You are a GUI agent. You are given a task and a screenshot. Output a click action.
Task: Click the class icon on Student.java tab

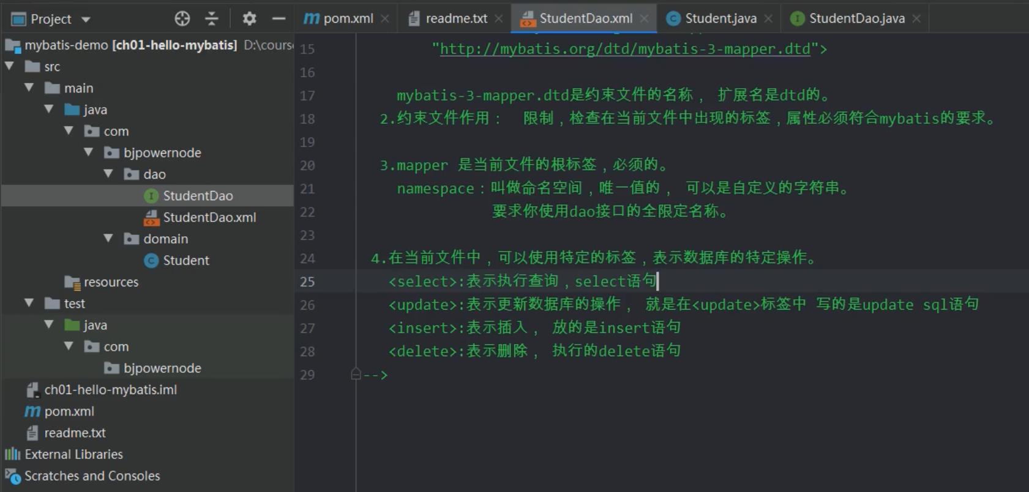673,19
